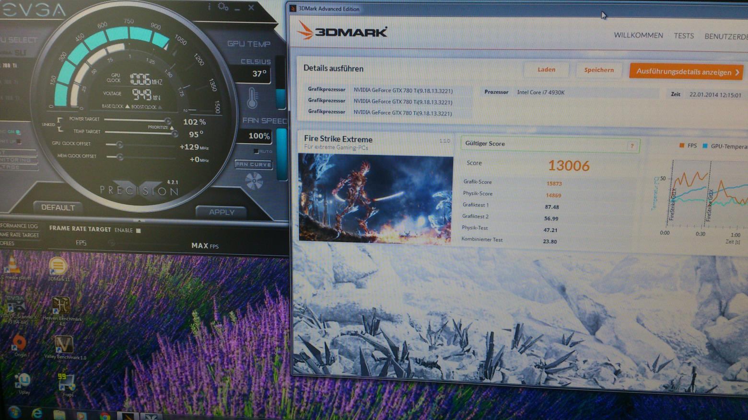Screen dimensions: 748x420
Task: Click the Laden button
Action: (x=546, y=69)
